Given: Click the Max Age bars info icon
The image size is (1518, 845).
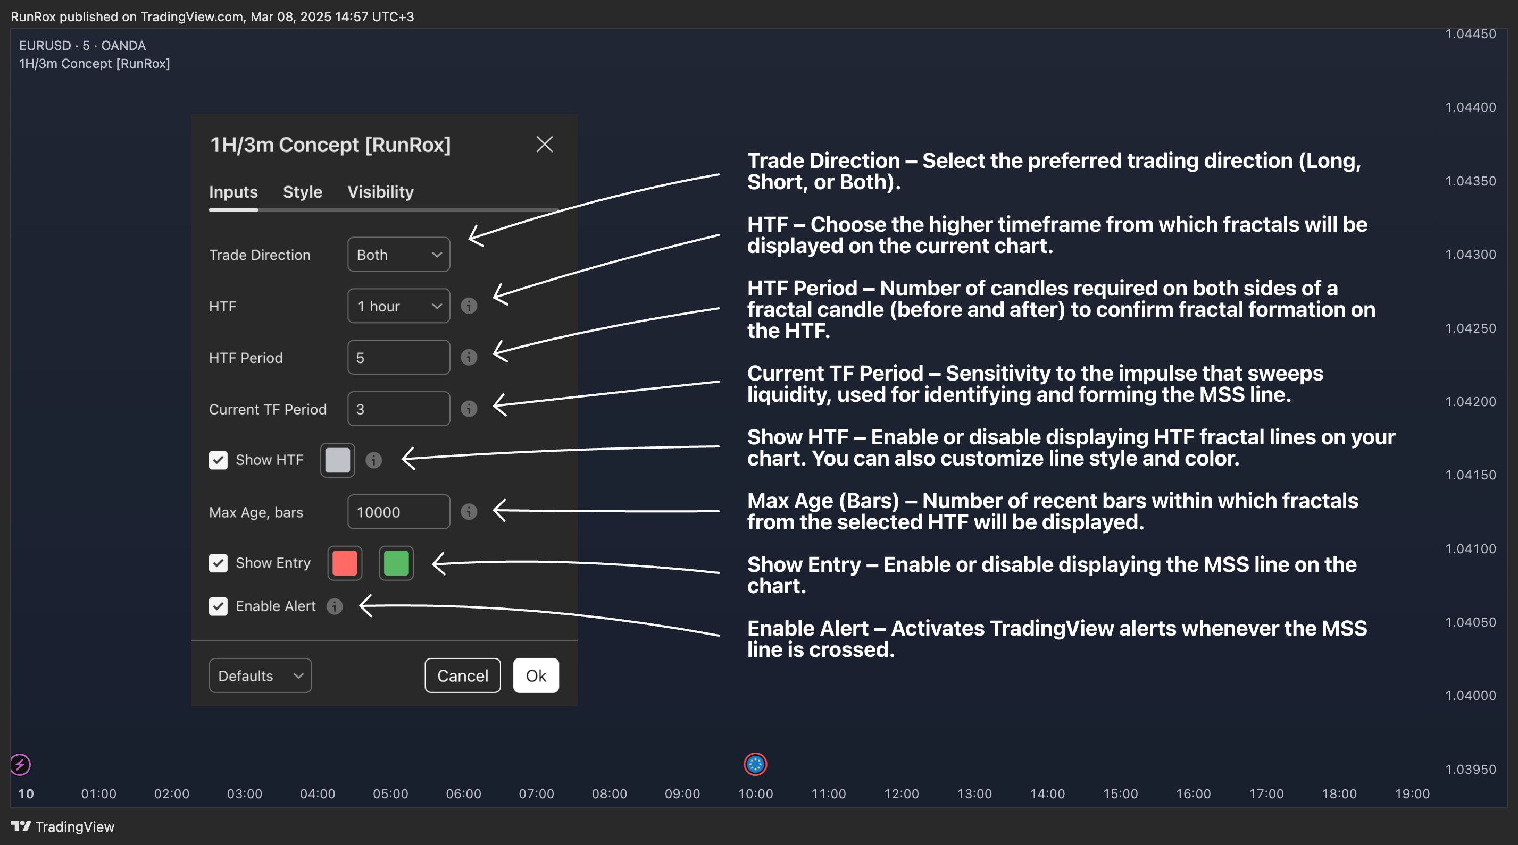Looking at the screenshot, I should [469, 512].
